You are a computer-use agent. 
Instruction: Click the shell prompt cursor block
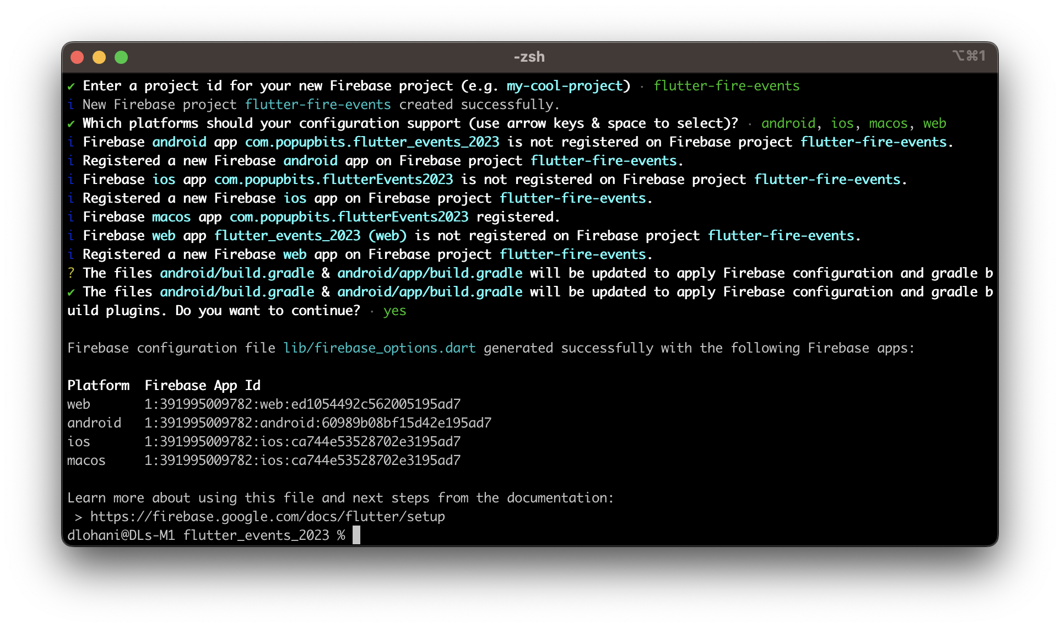356,535
